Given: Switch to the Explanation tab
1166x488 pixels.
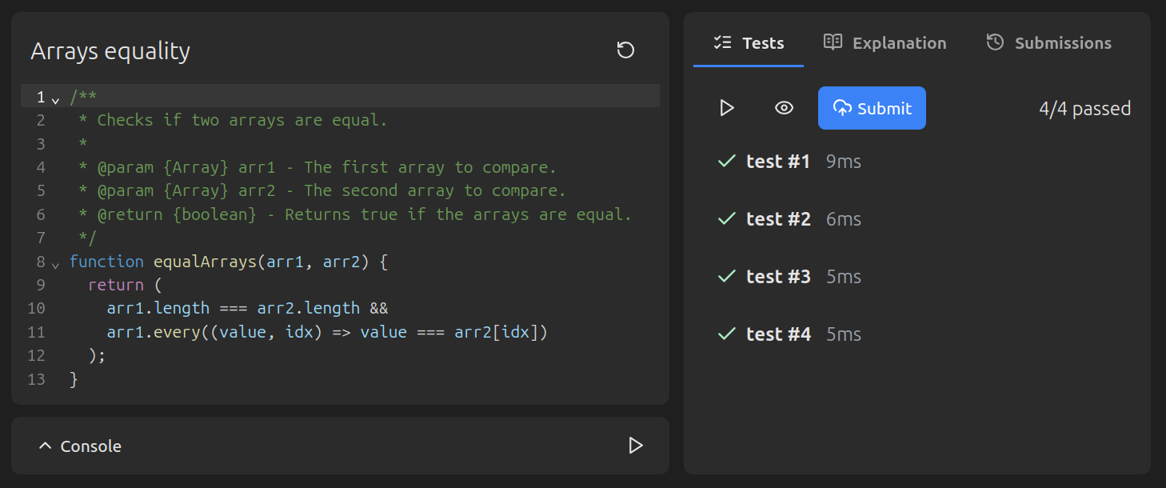Looking at the screenshot, I should pyautogui.click(x=884, y=43).
